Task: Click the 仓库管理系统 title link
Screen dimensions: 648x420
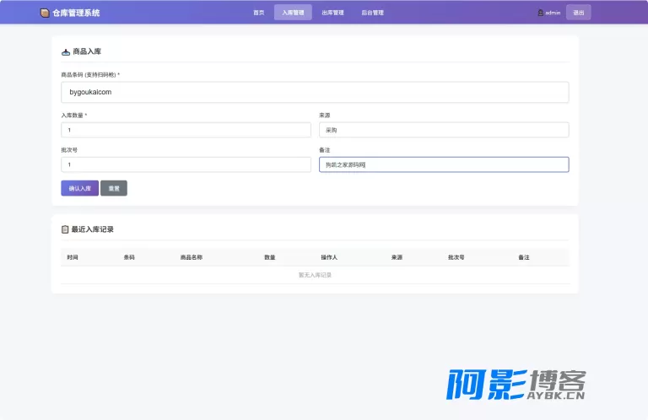Action: coord(76,13)
